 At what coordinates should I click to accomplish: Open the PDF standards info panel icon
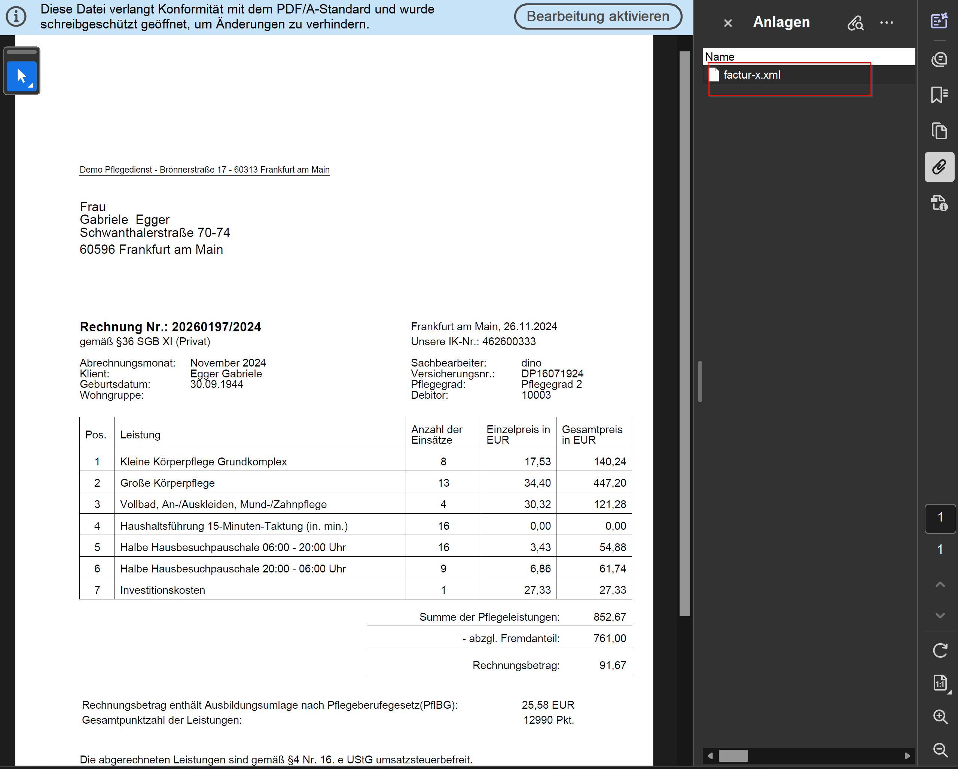pyautogui.click(x=939, y=203)
